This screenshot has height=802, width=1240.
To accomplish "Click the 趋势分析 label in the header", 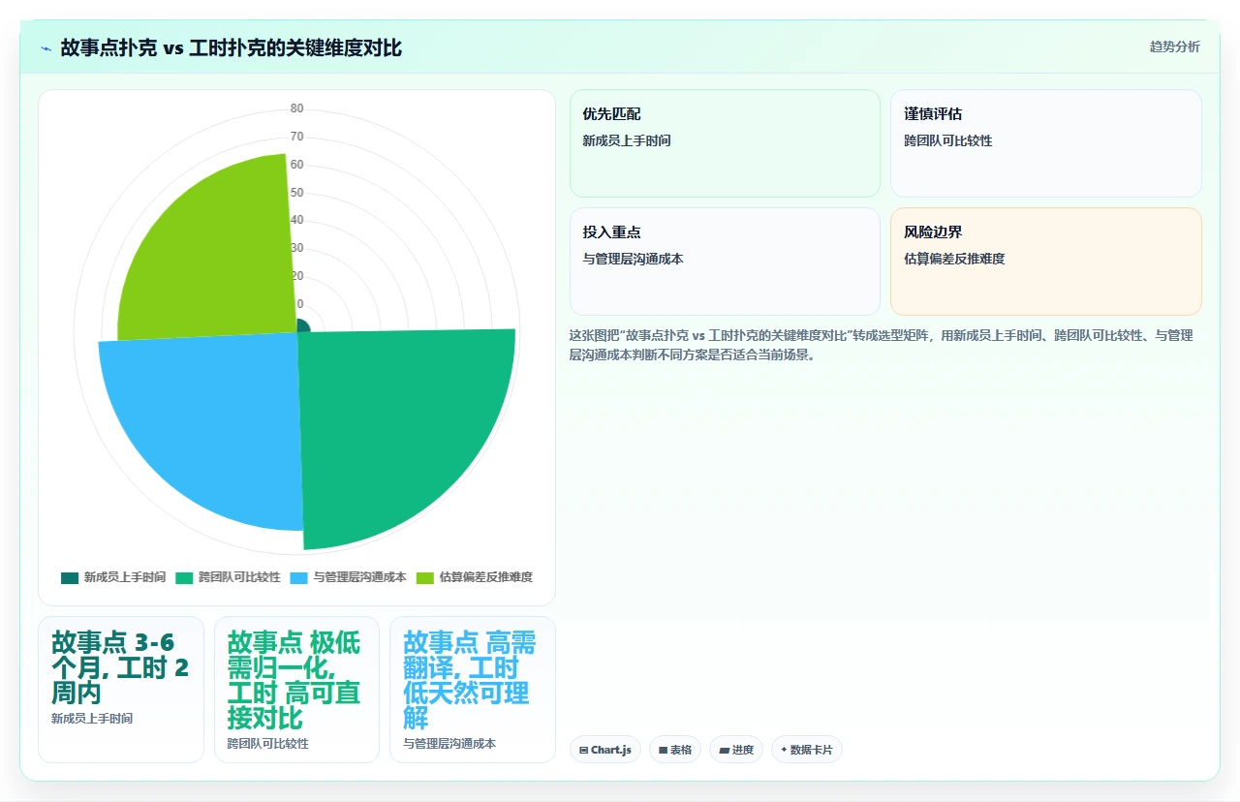I will coord(1174,46).
